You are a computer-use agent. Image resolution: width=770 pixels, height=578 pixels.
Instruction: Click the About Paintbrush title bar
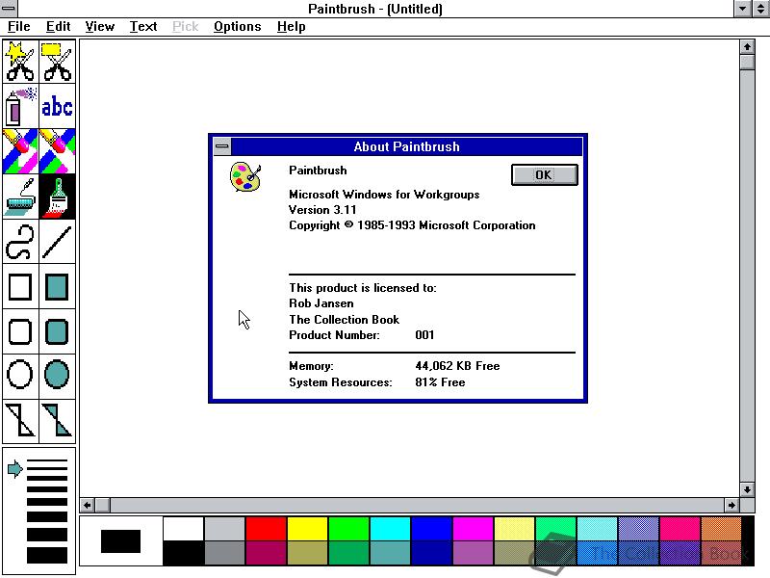click(406, 146)
